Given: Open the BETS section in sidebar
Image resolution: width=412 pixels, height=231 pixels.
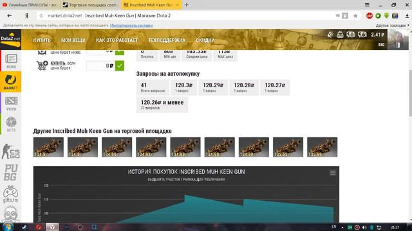Looking at the screenshot, I should pos(11,124).
